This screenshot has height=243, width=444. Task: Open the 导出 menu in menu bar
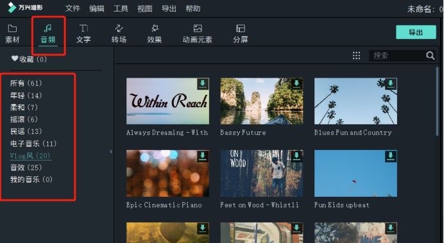(169, 8)
